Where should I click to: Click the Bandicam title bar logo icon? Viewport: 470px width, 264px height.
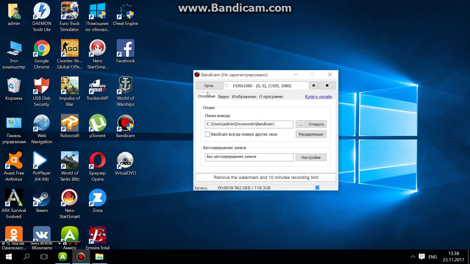pyautogui.click(x=197, y=74)
